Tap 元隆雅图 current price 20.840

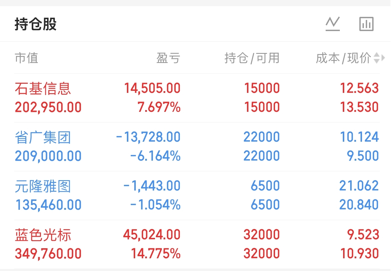click(359, 205)
